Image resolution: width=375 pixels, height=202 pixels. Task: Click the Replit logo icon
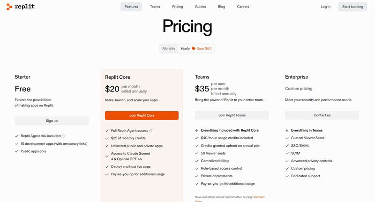coord(9,7)
